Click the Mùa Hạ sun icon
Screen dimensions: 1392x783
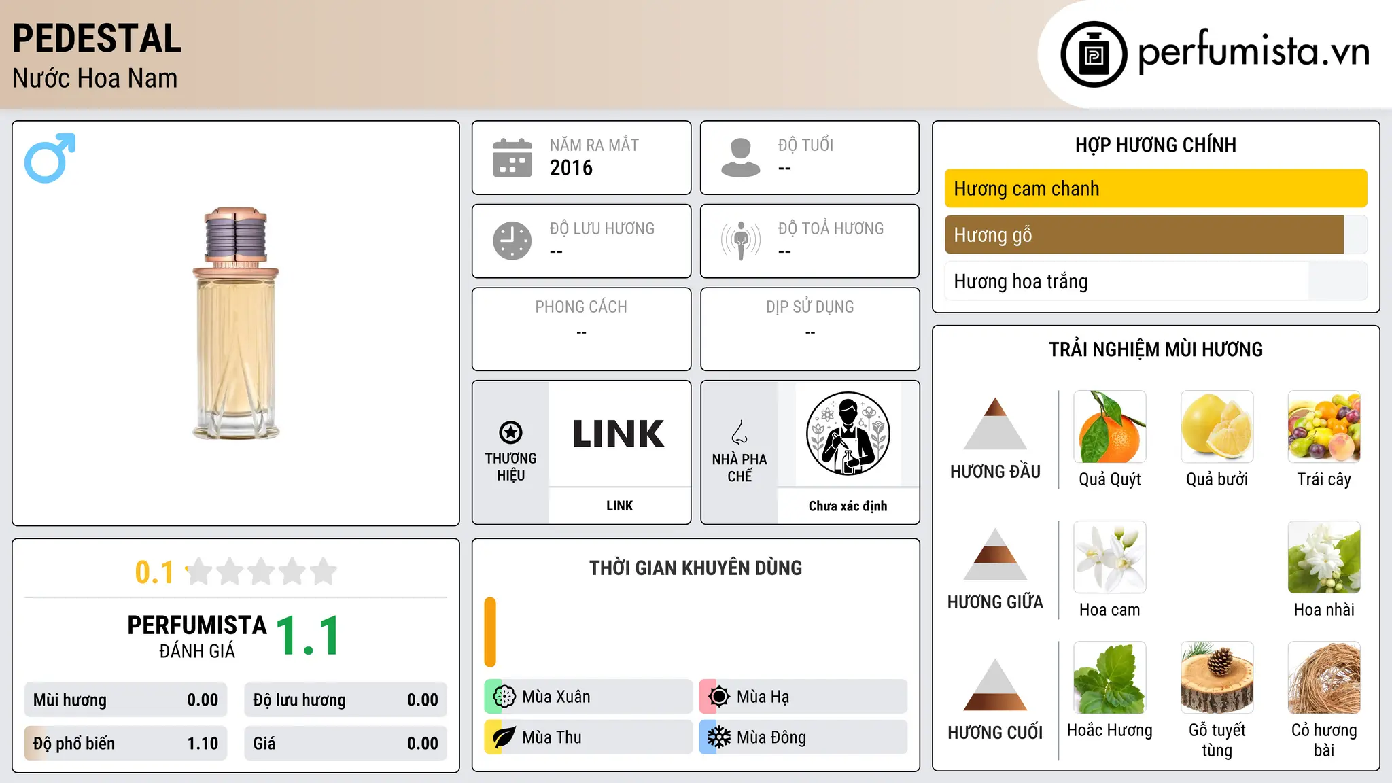(718, 697)
